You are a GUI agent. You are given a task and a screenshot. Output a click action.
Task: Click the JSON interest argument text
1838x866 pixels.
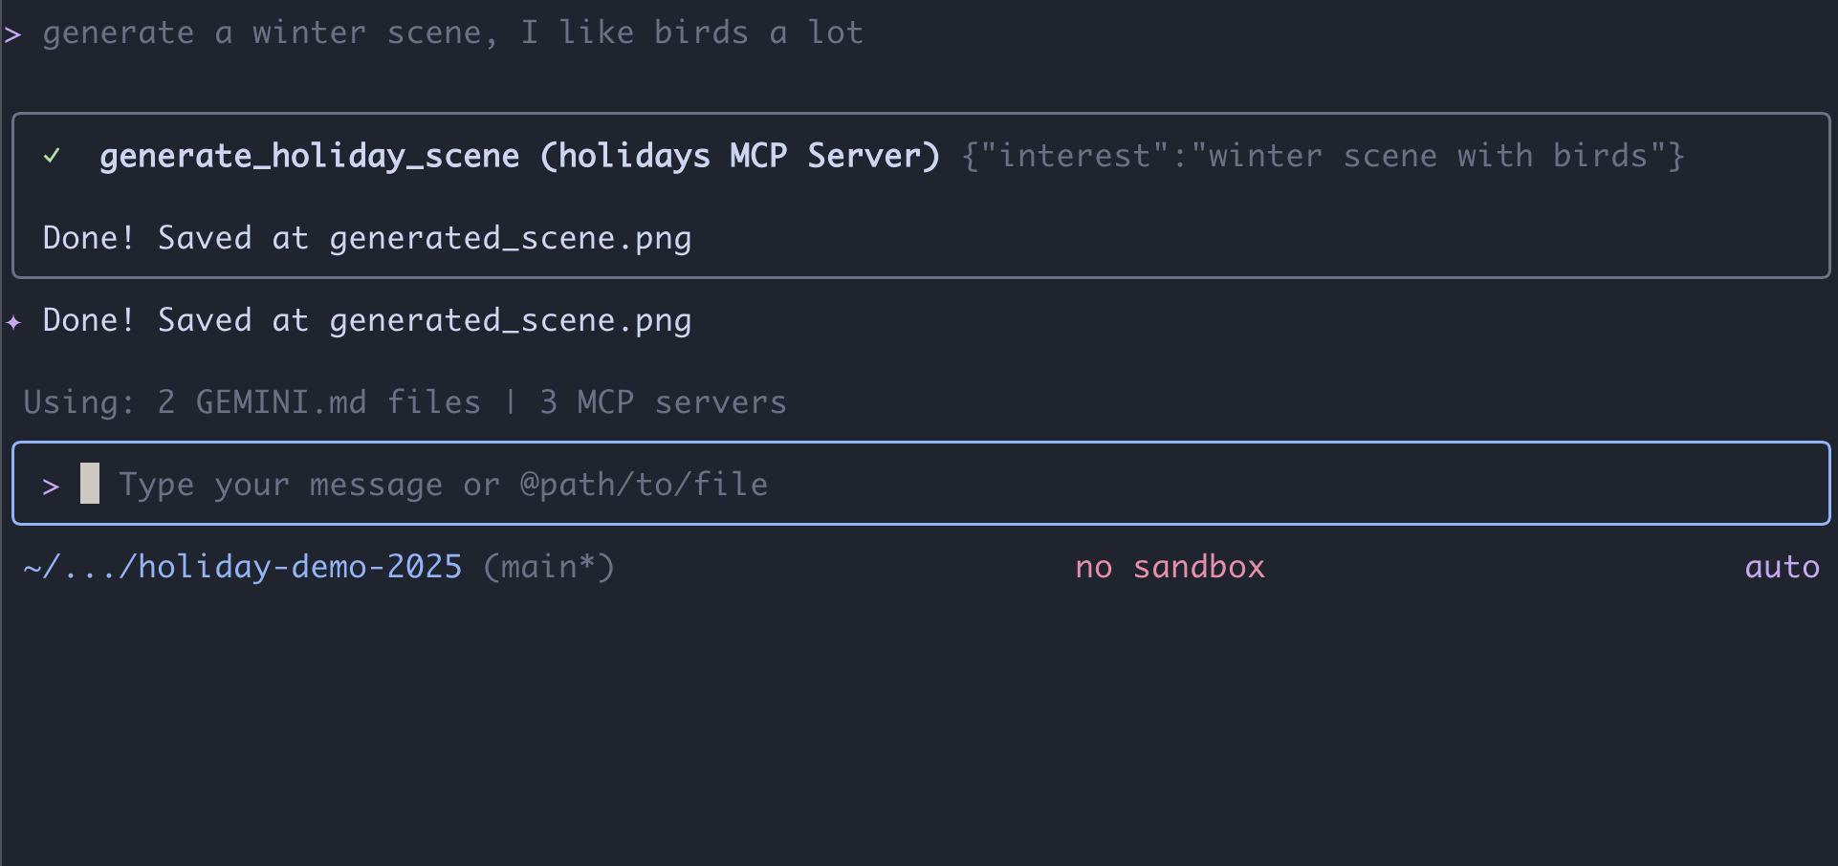point(1323,156)
